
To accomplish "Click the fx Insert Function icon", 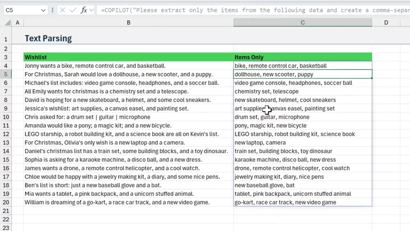I will (83, 10).
